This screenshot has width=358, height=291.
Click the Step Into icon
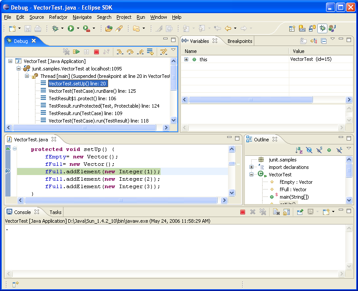click(x=119, y=52)
